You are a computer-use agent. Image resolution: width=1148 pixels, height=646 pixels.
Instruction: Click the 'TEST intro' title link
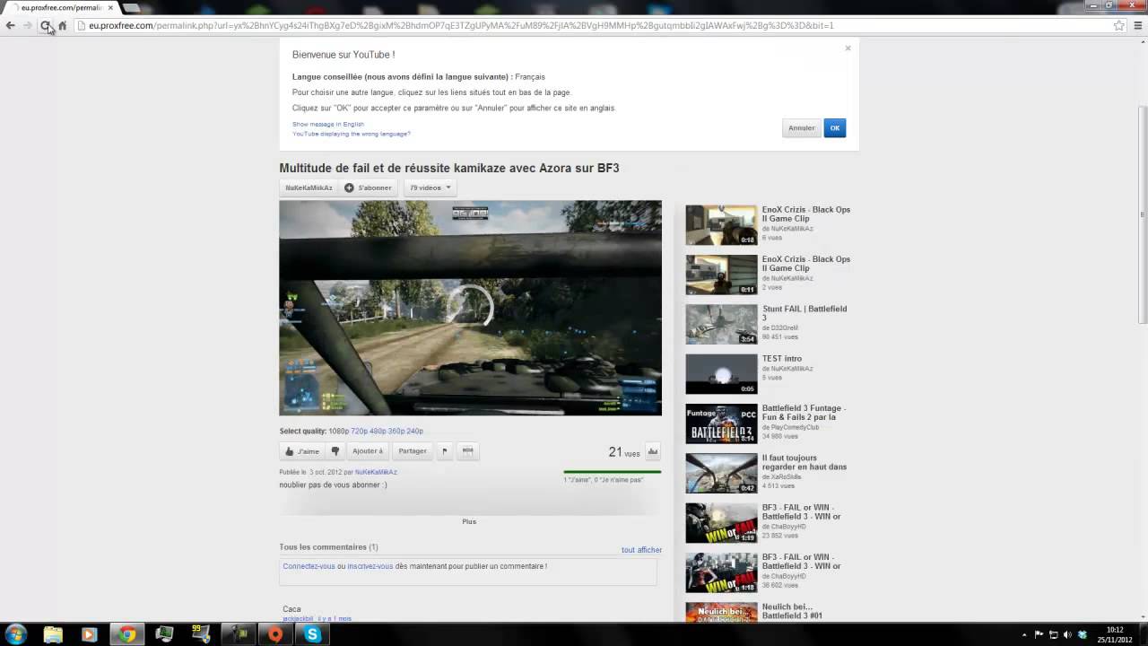pos(782,359)
